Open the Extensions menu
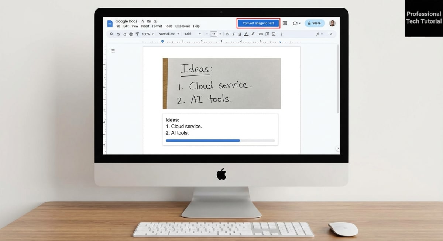The image size is (443, 241). click(182, 26)
